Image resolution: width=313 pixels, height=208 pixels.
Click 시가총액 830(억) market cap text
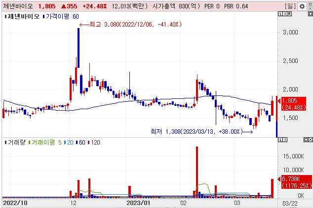pos(176,6)
